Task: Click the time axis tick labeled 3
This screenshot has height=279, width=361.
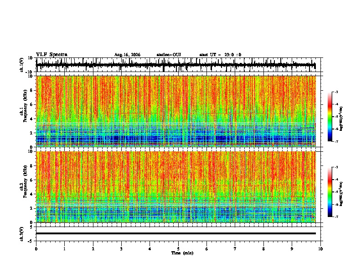Action: [121, 249]
